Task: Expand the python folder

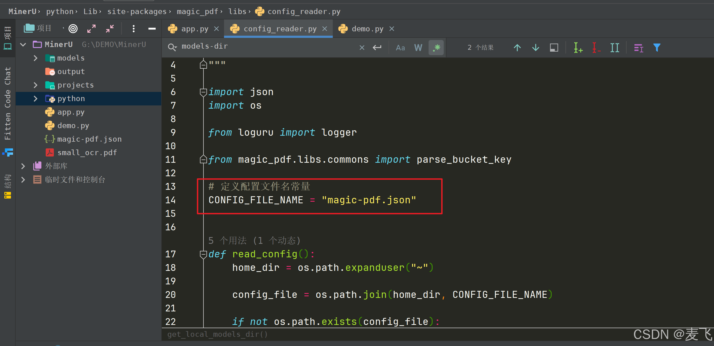Action: point(35,99)
